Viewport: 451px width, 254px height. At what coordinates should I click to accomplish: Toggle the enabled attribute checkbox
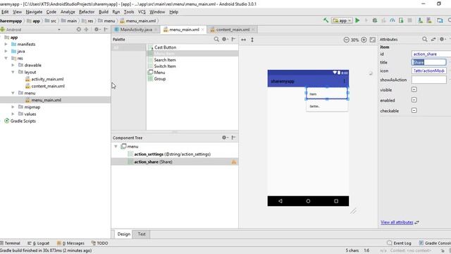point(414,100)
